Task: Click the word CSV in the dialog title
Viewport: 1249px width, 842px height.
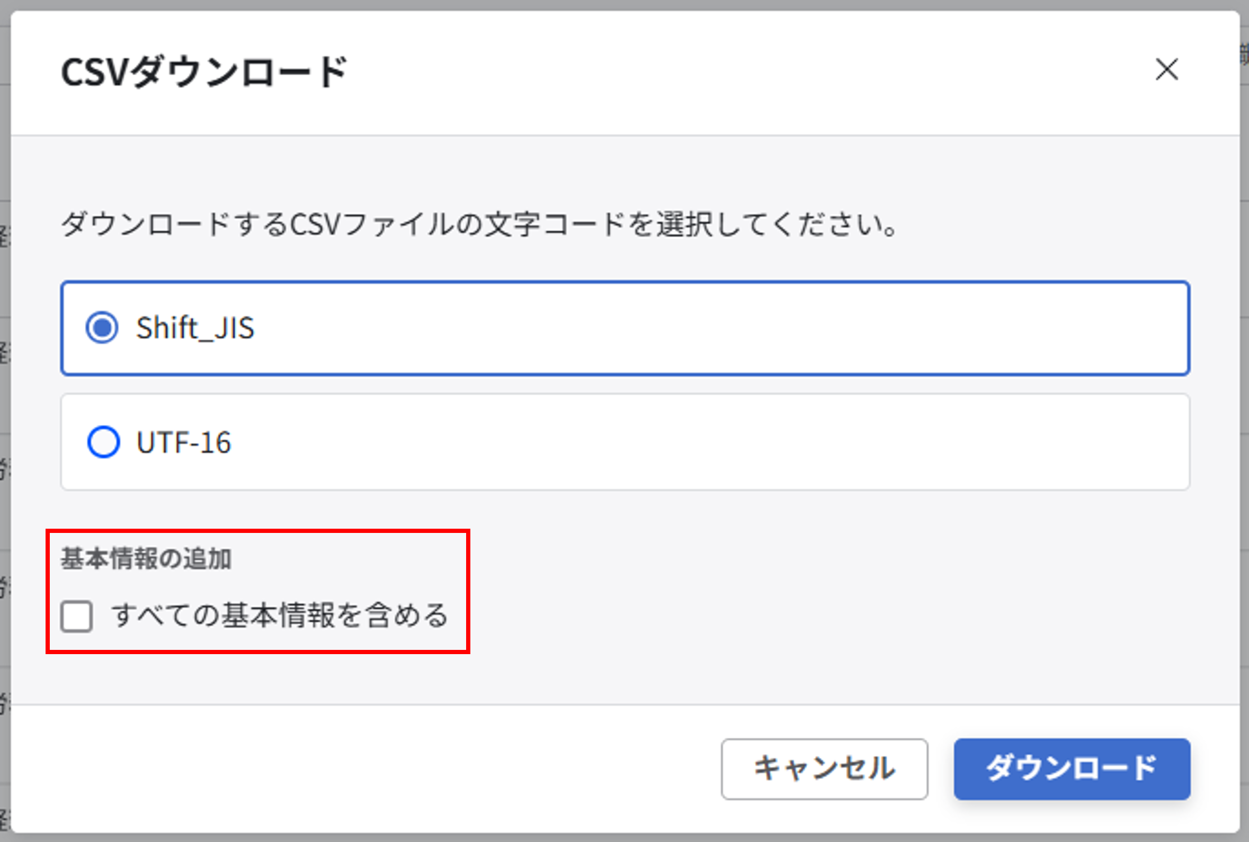Action: [x=95, y=72]
